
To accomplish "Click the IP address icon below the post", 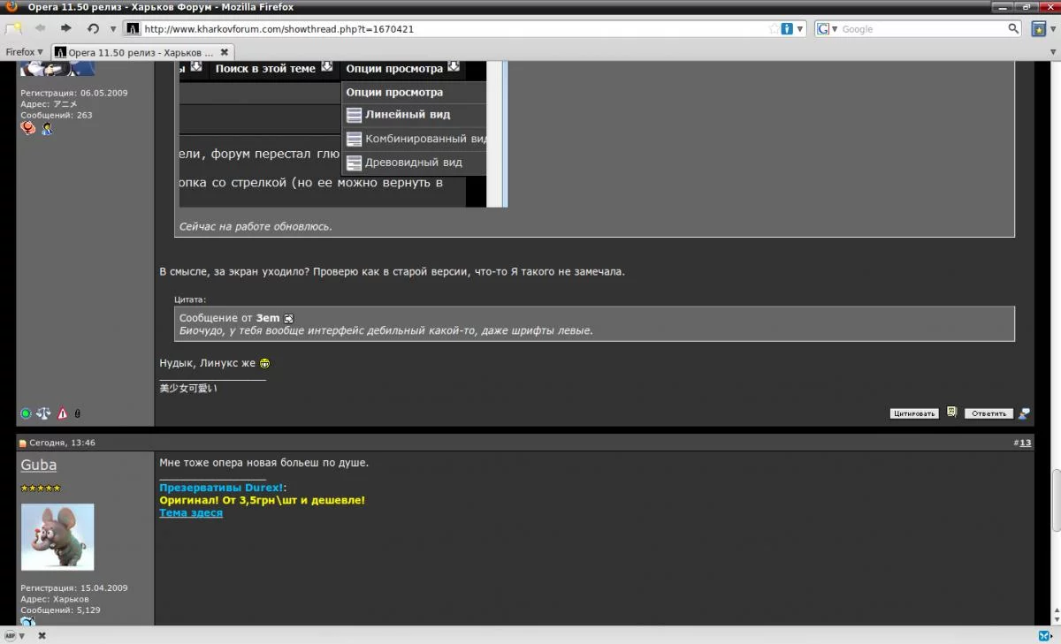I will [76, 413].
